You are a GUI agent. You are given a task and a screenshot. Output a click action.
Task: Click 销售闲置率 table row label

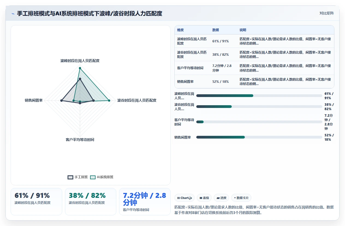click(185, 82)
